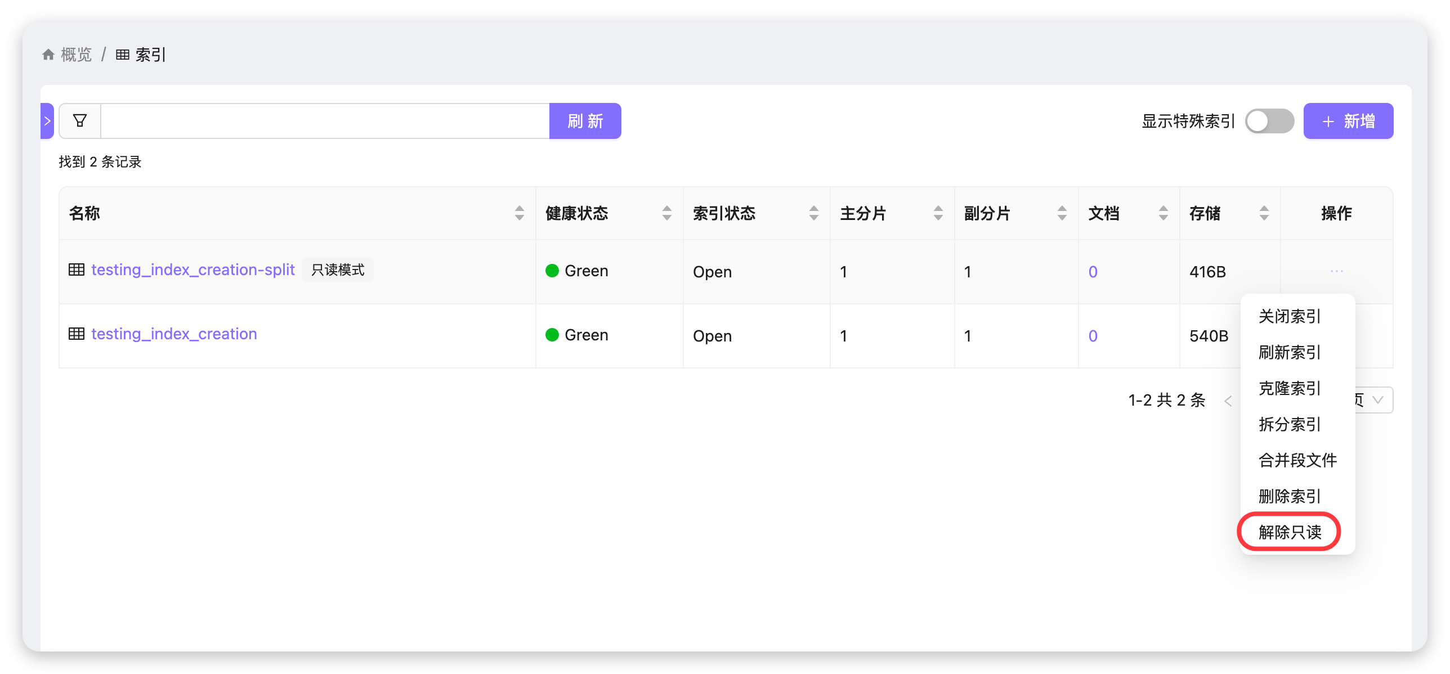Click the document count 0 in second row
The height and width of the screenshot is (674, 1450).
click(1093, 336)
